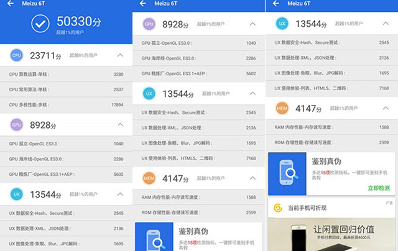Select UX 数据处理 row 2136 in right screenshot
398x251 pixels.
click(x=331, y=58)
